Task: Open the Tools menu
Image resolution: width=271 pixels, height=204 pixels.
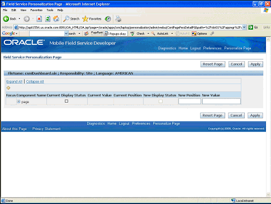Action: [50, 10]
